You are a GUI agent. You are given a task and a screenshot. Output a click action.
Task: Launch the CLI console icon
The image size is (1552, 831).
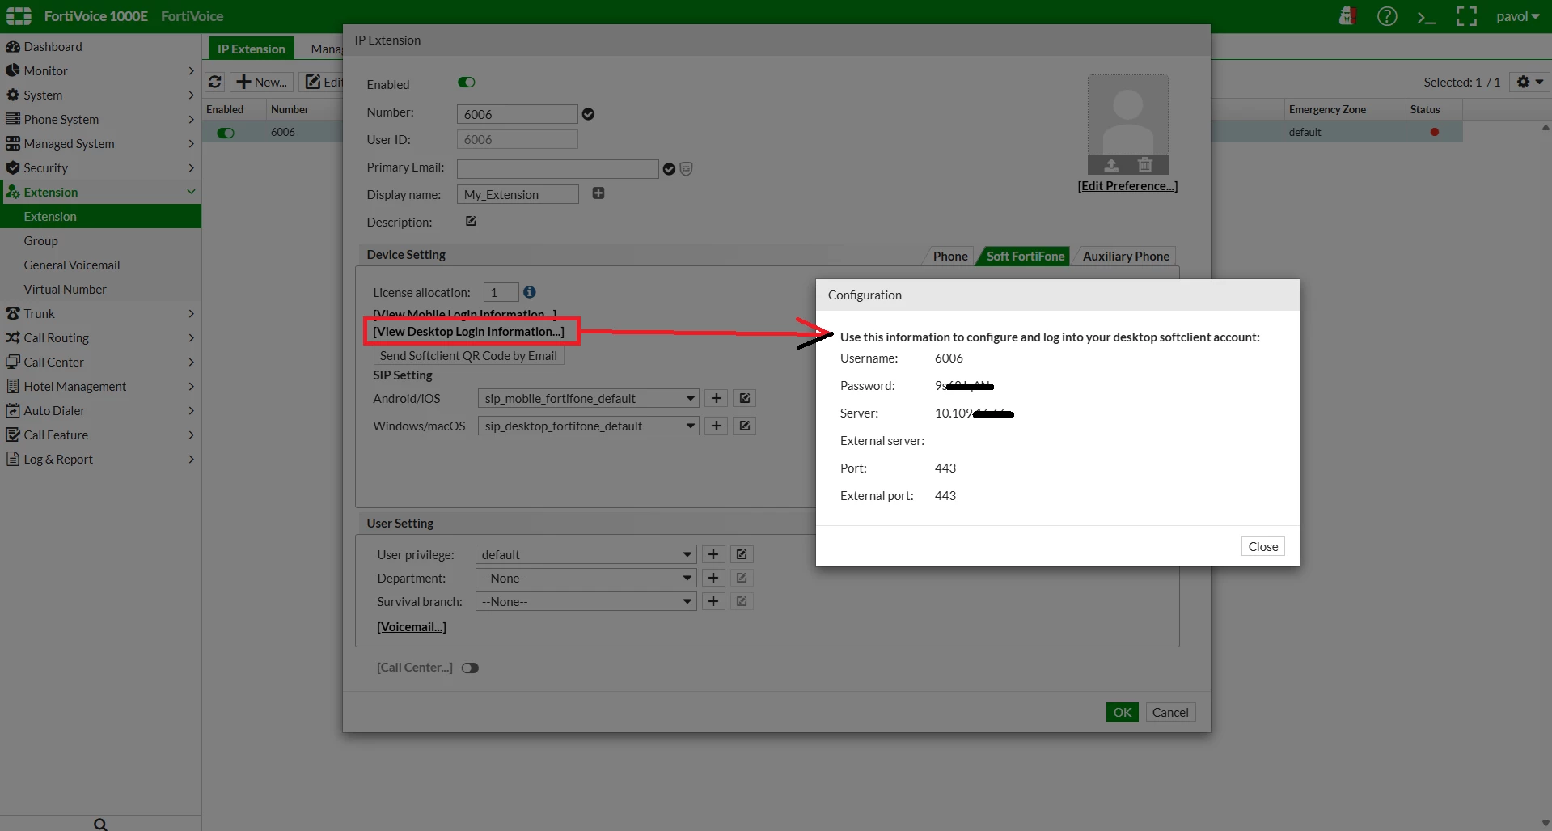(x=1427, y=16)
